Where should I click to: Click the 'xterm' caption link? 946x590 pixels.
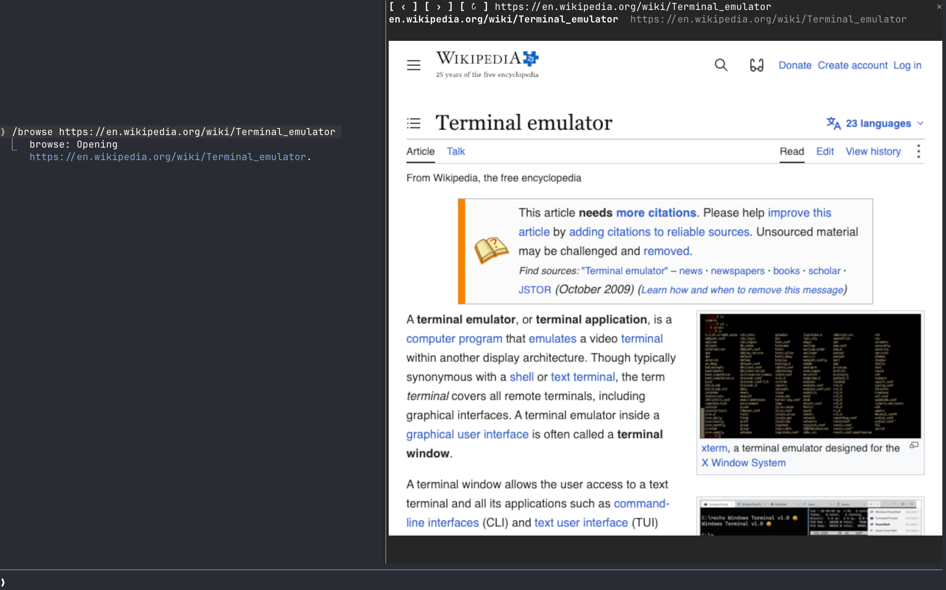coord(714,448)
